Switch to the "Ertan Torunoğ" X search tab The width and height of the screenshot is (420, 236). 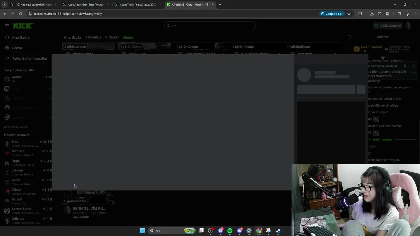[85, 4]
